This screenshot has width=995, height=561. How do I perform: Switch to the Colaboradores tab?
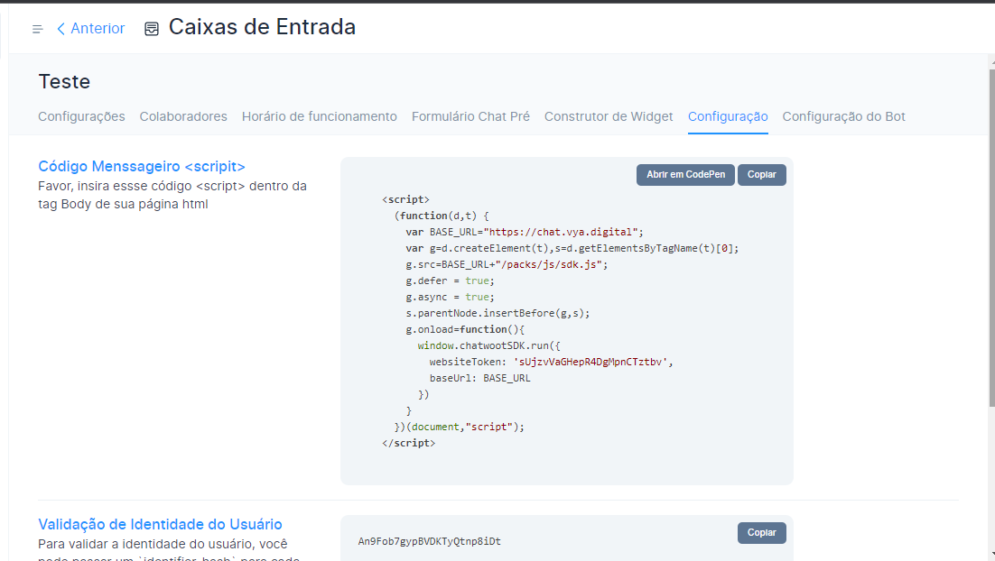(x=183, y=116)
